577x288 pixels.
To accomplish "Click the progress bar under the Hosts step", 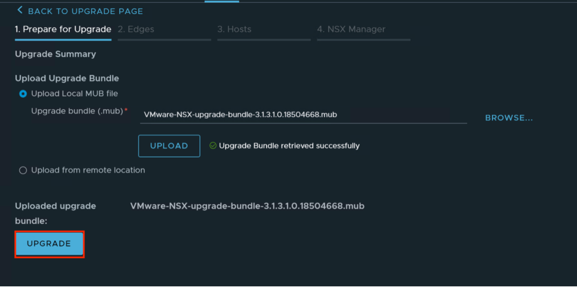I will (264, 40).
